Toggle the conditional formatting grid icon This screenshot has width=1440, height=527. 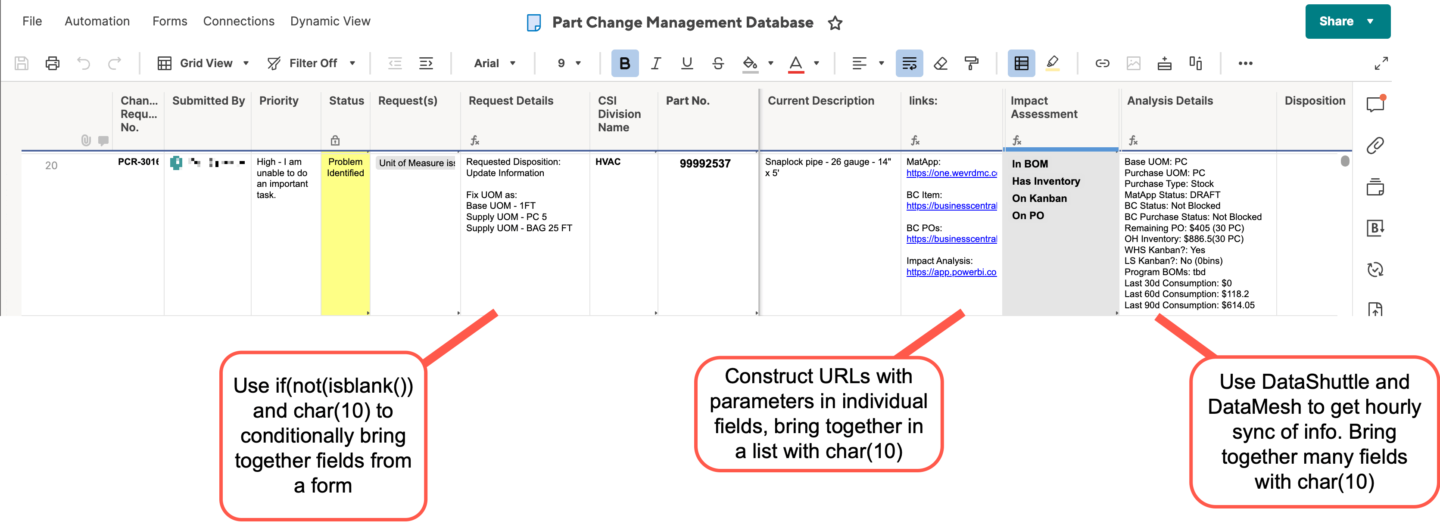pyautogui.click(x=1021, y=63)
